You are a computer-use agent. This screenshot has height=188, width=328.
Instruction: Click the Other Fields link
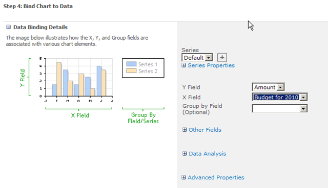(x=205, y=130)
